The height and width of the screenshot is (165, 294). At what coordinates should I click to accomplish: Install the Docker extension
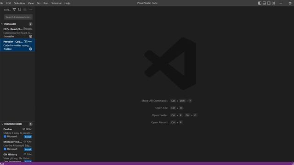pos(28,137)
